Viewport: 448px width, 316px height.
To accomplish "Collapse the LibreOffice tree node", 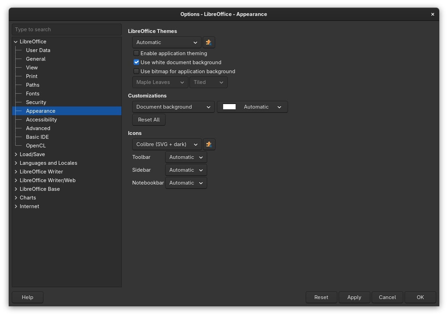I will click(16, 42).
